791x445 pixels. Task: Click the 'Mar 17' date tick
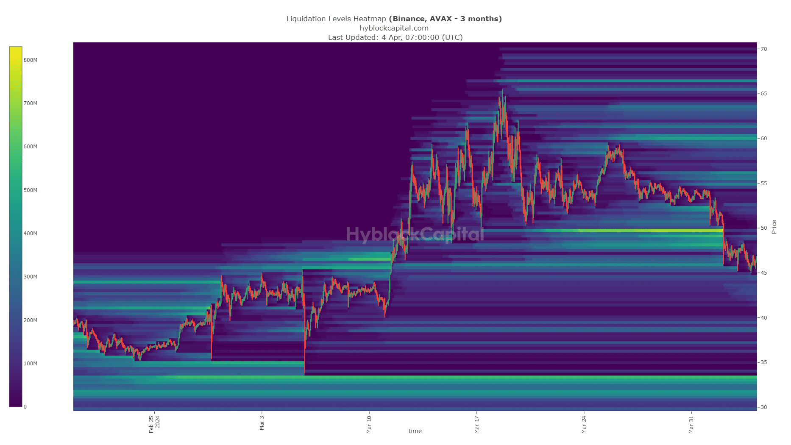pos(476,424)
